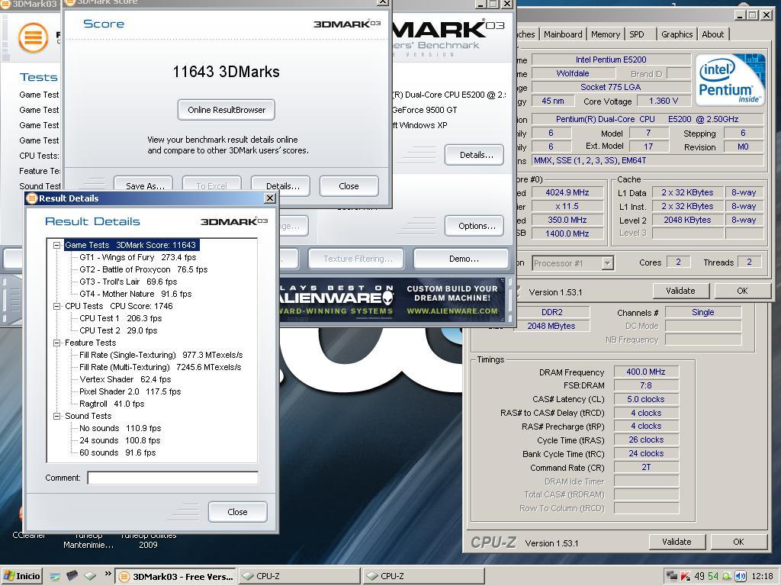The image size is (781, 586).
Task: Switch to the Mainboard tab in CPU-Z
Action: (x=563, y=34)
